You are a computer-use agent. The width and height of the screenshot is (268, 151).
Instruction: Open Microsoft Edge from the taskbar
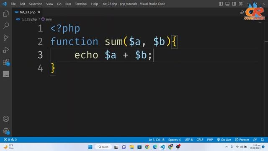(x=155, y=147)
